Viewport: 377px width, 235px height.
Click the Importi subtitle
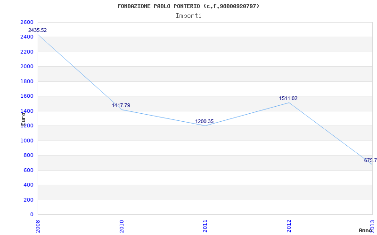pos(188,16)
